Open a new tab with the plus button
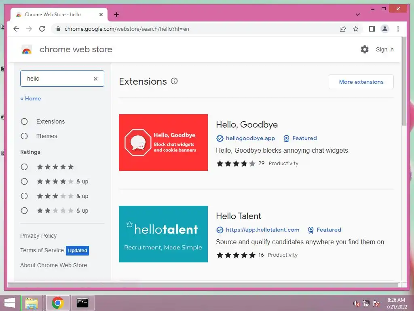This screenshot has width=414, height=311. [116, 15]
